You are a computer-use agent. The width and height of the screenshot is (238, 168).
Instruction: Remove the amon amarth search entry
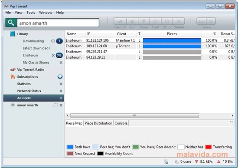click(x=61, y=105)
